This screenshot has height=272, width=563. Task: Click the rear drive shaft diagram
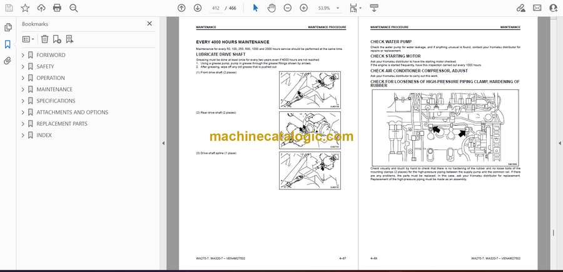310,130
